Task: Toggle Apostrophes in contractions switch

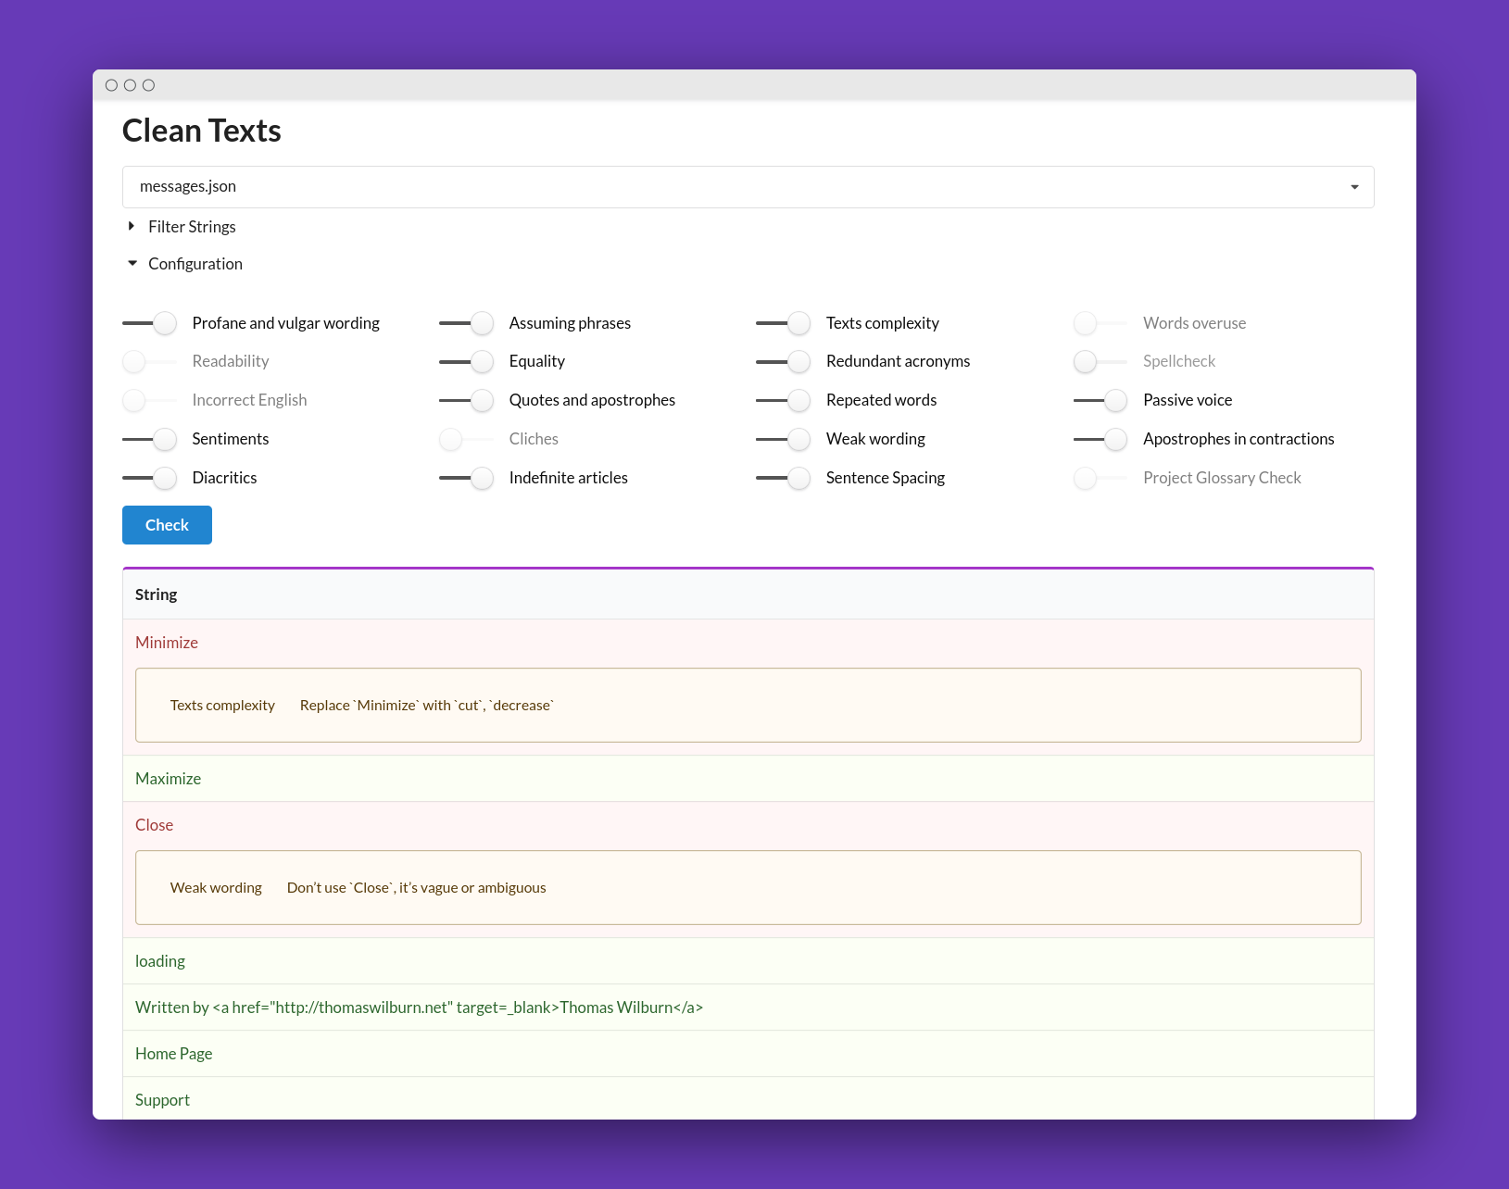Action: (x=1100, y=439)
